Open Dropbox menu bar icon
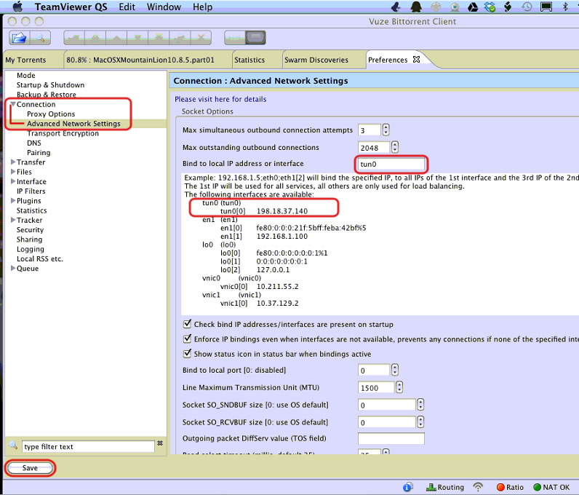The image size is (579, 495). click(x=490, y=7)
